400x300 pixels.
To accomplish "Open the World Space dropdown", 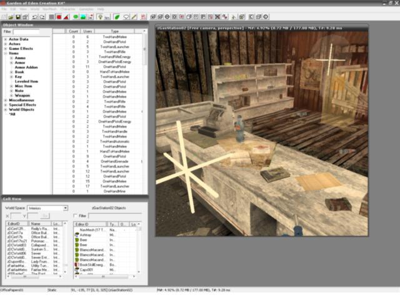I will pos(66,208).
